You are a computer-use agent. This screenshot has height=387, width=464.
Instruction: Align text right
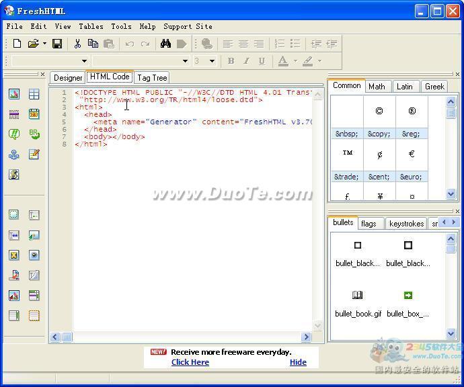259,44
